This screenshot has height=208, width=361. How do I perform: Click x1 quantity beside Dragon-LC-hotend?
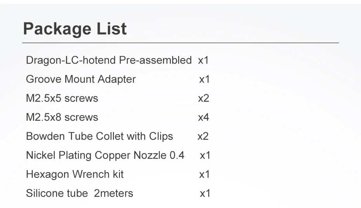203,61
